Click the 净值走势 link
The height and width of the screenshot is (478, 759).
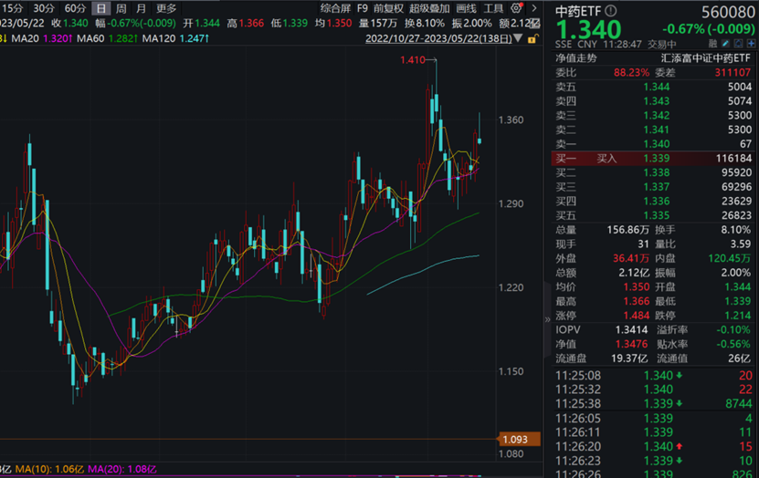(576, 58)
